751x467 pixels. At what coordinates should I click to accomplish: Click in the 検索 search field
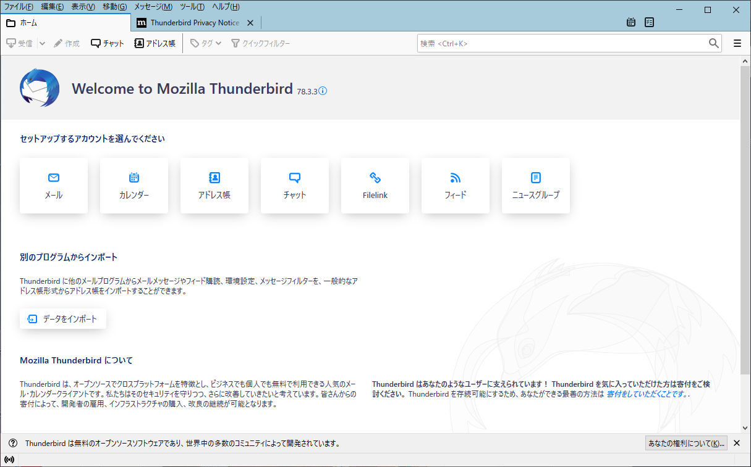click(x=561, y=43)
